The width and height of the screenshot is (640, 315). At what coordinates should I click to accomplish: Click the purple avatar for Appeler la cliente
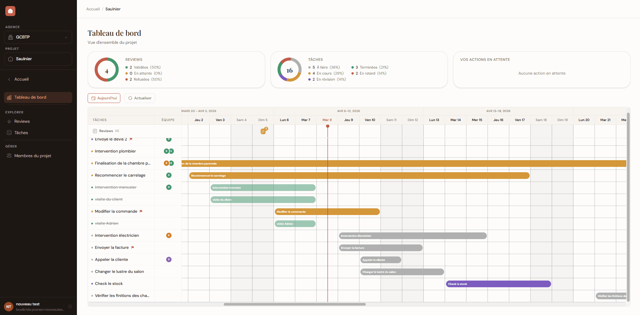[169, 259]
